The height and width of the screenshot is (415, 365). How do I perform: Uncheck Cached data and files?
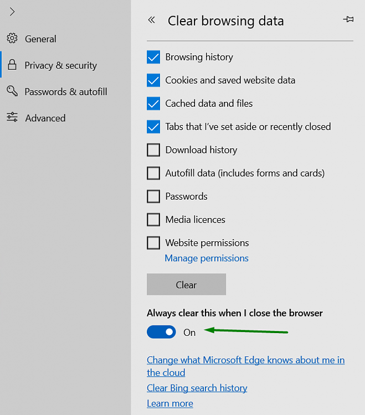pos(153,103)
